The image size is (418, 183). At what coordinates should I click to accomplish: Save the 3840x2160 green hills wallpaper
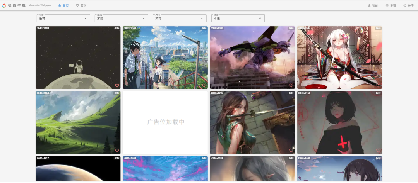coord(116,93)
